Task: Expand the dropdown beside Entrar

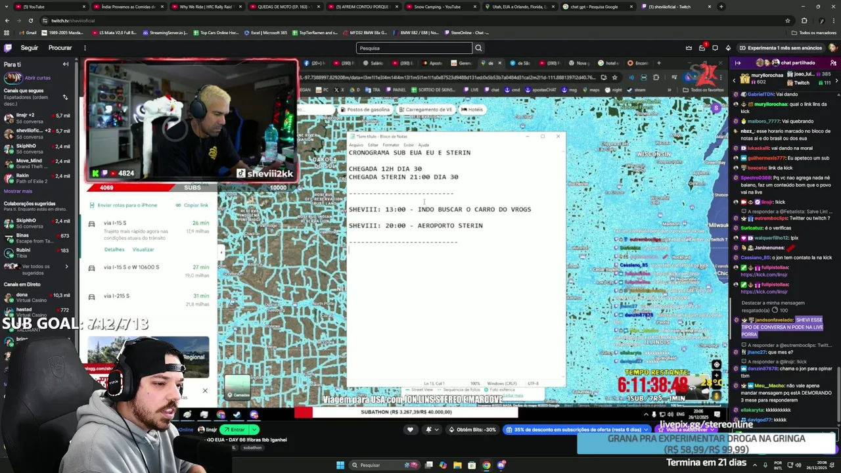Action: point(254,430)
